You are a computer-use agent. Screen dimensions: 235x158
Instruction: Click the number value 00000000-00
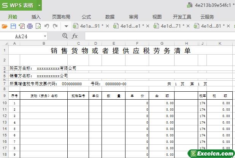pyautogui.click(x=116, y=84)
